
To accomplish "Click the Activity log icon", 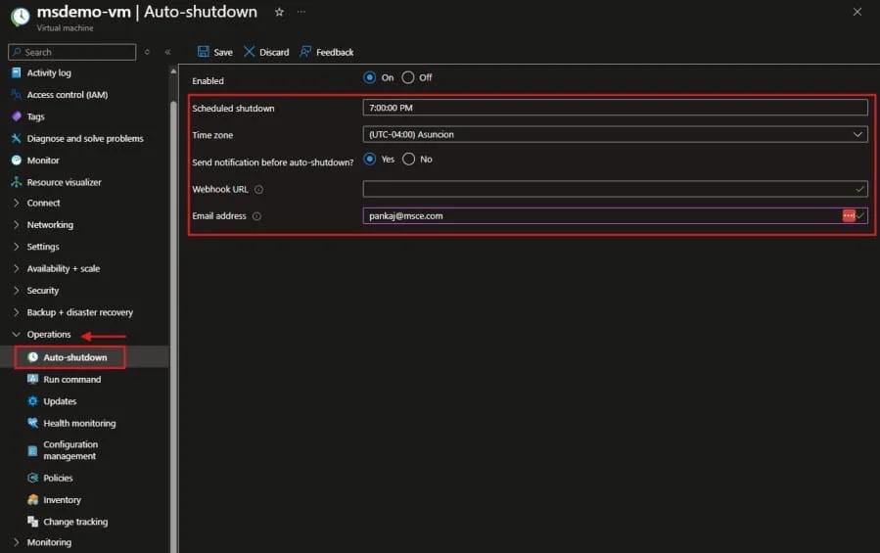I will pyautogui.click(x=17, y=72).
